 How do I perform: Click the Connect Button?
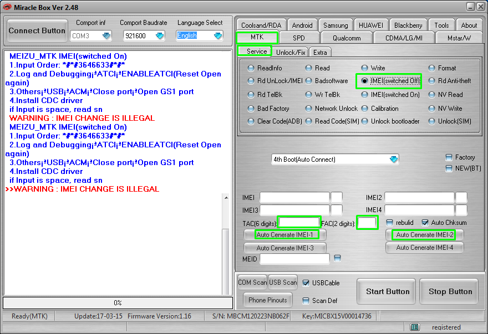coord(37,30)
